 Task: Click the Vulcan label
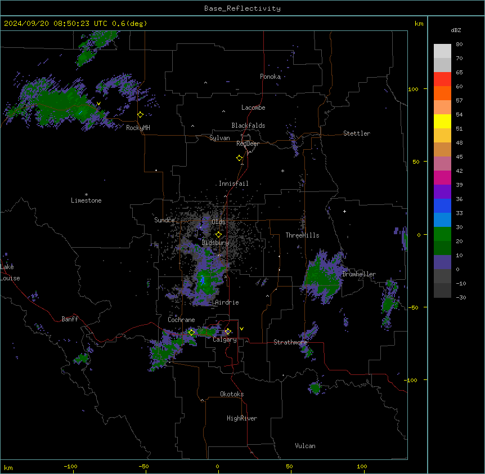point(305,446)
